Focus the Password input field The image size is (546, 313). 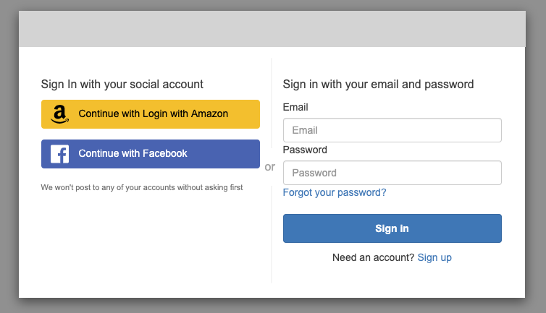(x=392, y=173)
